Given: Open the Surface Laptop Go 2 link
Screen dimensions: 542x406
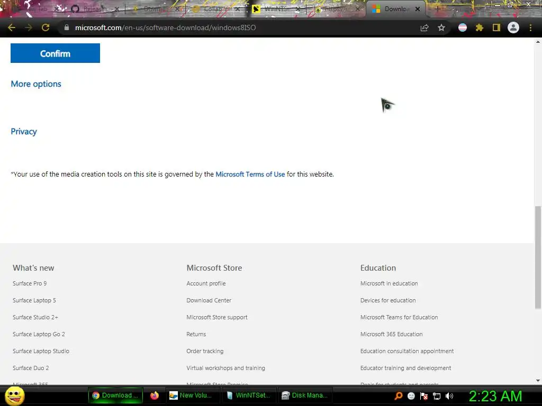Looking at the screenshot, I should pos(39,334).
